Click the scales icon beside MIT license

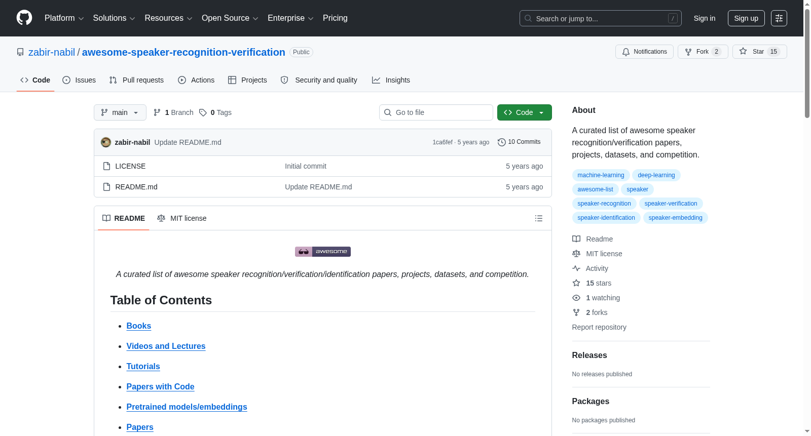point(576,254)
